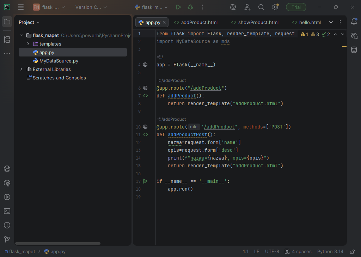This screenshot has height=257, width=361.
Task: Open the Python Console tool window
Action: tap(7, 169)
